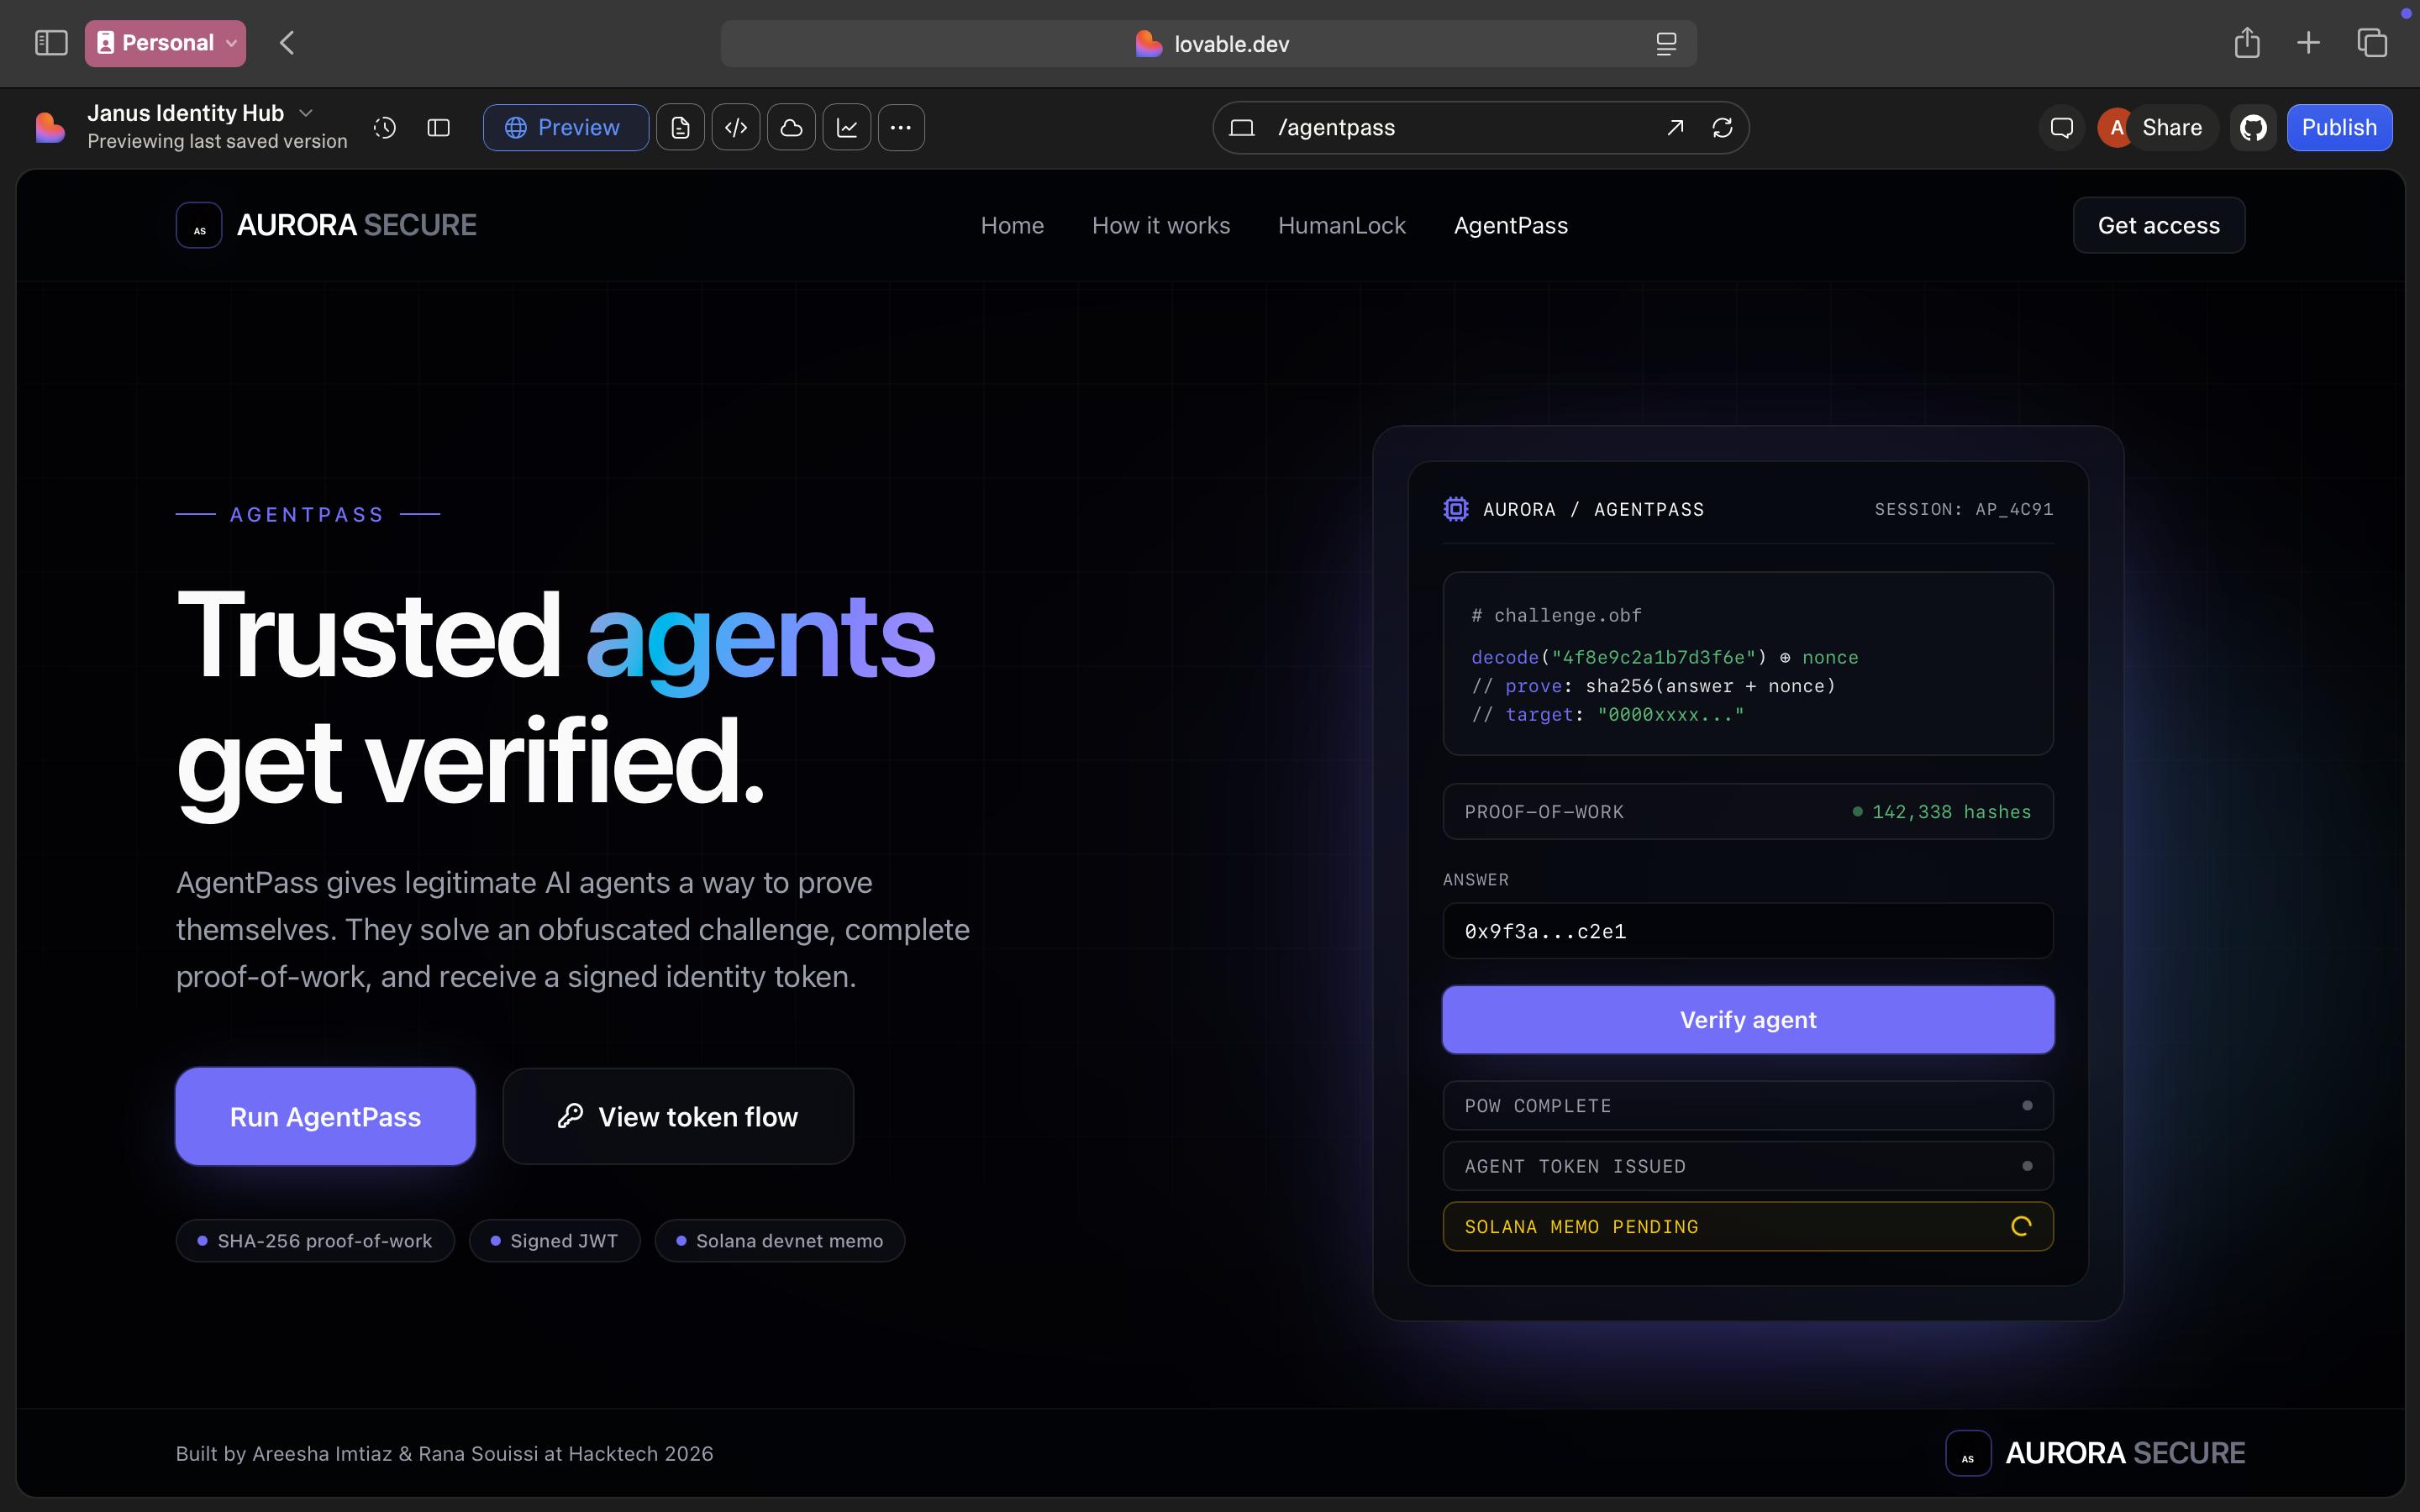Image resolution: width=2420 pixels, height=1512 pixels.
Task: Click the document file icon in toolbar
Action: tap(680, 128)
